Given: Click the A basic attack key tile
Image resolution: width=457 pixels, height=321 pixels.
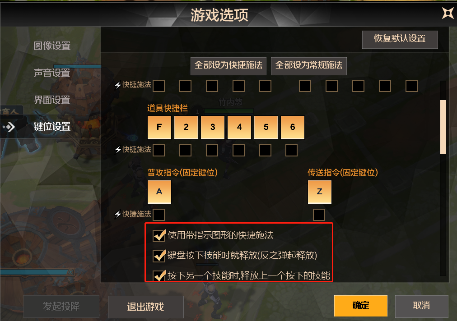Looking at the screenshot, I should pos(159,192).
